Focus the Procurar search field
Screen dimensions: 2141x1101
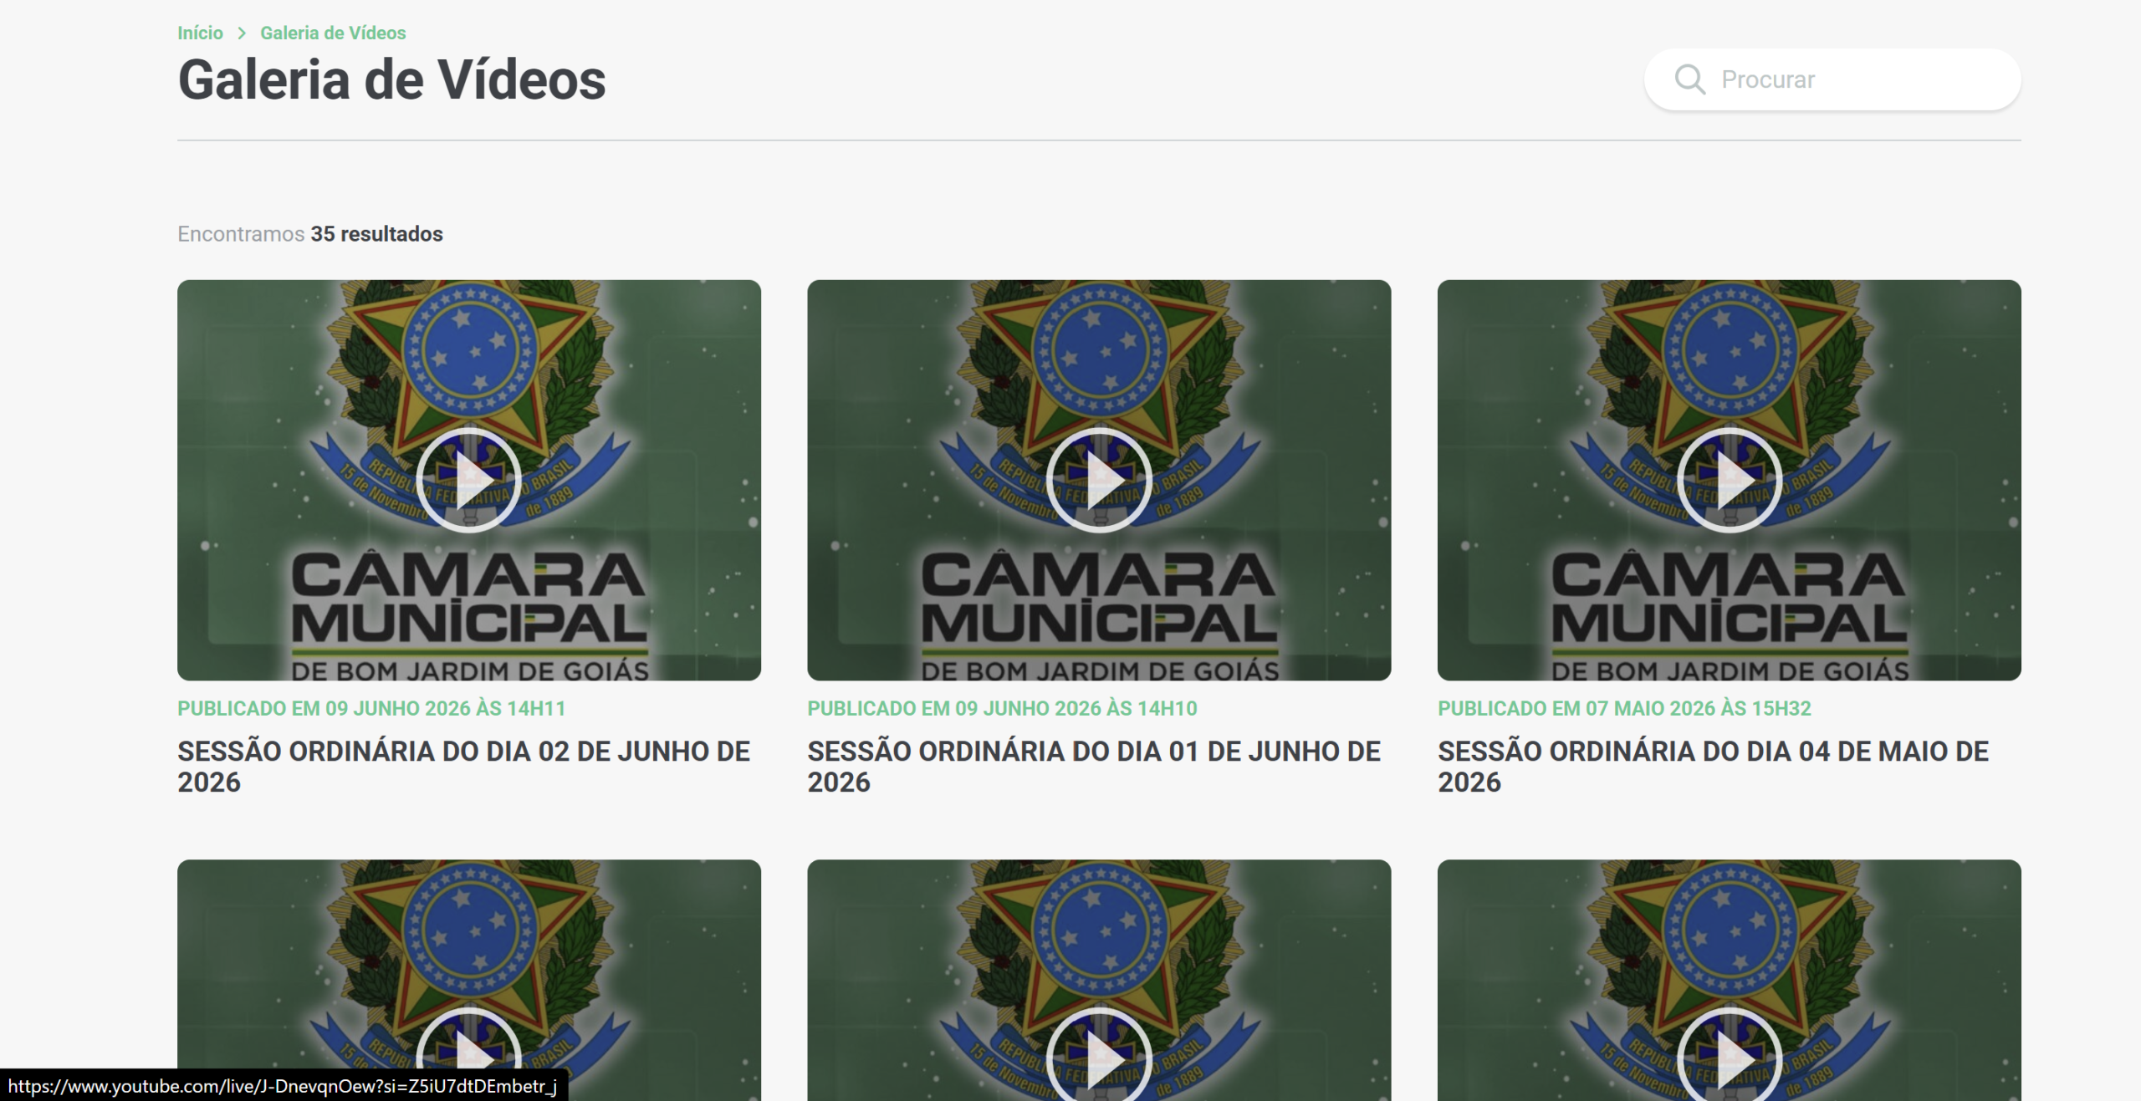(1832, 79)
